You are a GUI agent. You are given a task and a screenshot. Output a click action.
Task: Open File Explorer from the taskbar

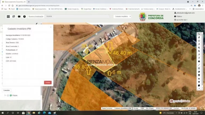pyautogui.click(x=34, y=113)
